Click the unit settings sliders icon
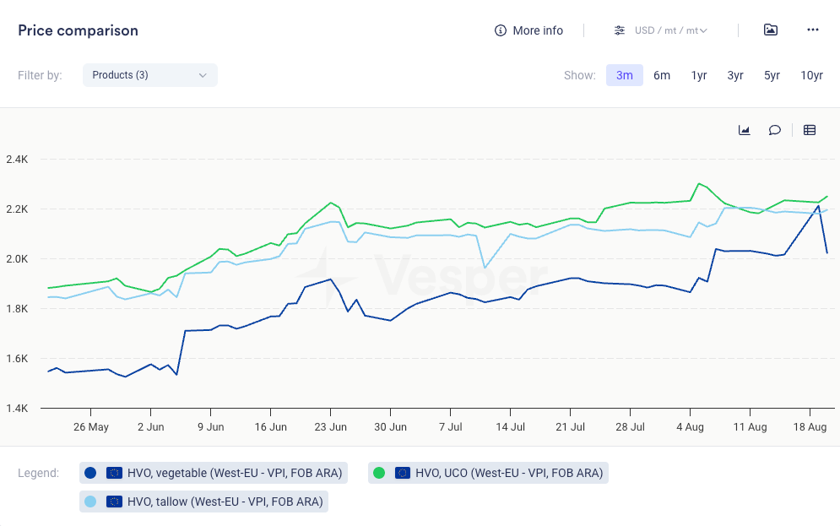The height and width of the screenshot is (526, 840). click(x=620, y=30)
